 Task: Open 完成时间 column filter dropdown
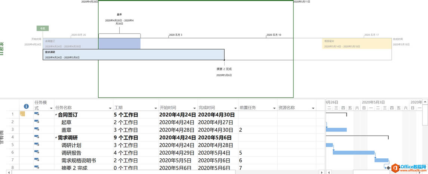[236, 108]
